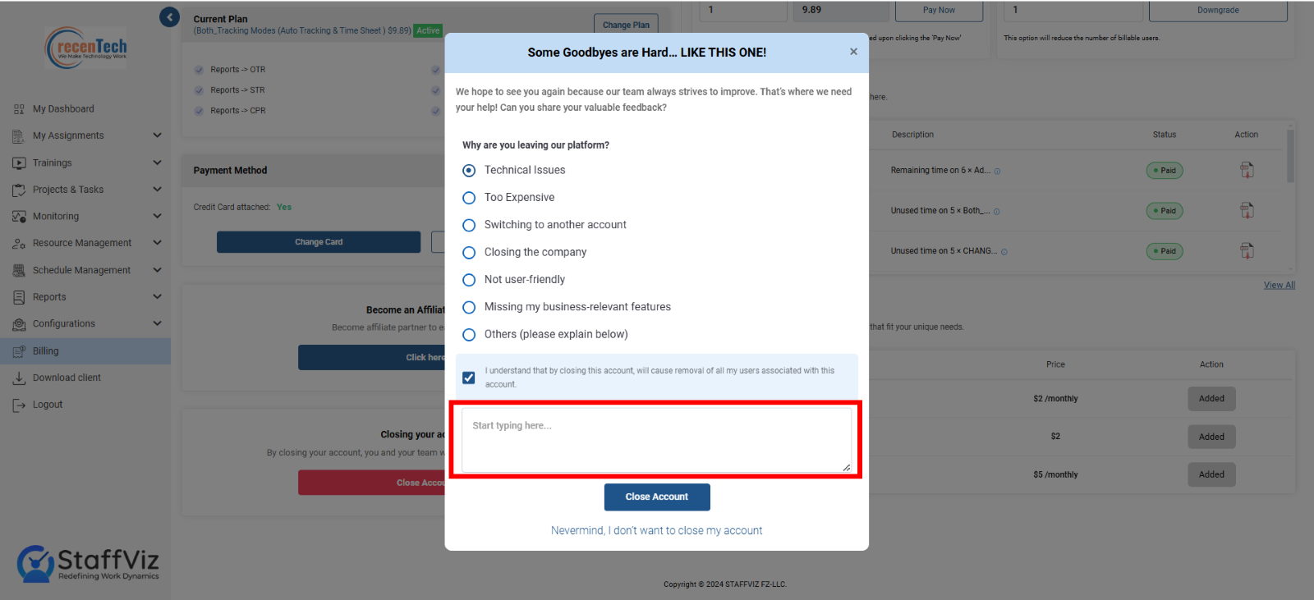1314x600 pixels.
Task: Click Nevermind, don't close my account link
Action: tap(656, 531)
